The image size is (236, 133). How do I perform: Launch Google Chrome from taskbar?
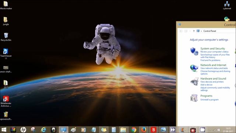tap(133, 130)
